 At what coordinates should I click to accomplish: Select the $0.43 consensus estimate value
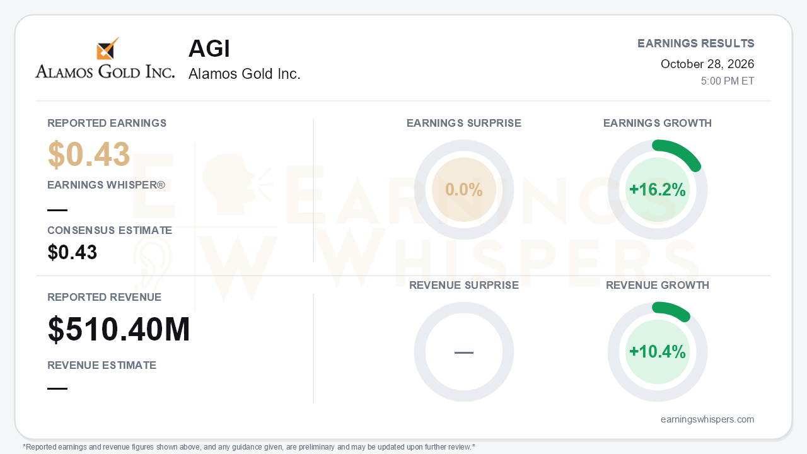tap(73, 252)
